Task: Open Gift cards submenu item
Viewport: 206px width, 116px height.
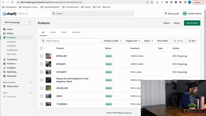Action: point(12,54)
